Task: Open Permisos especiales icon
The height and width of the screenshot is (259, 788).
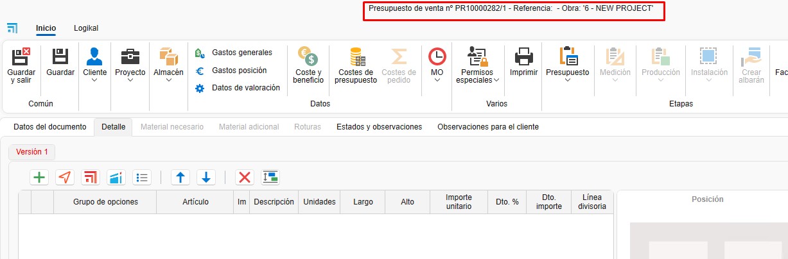Action: point(478,56)
